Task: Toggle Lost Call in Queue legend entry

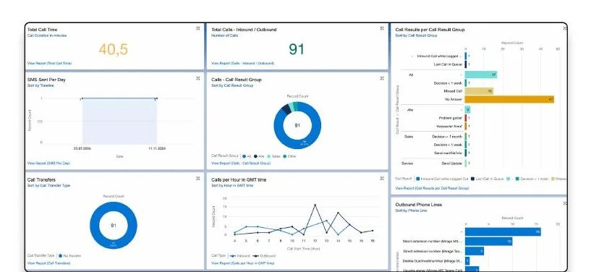Action: 488,179
